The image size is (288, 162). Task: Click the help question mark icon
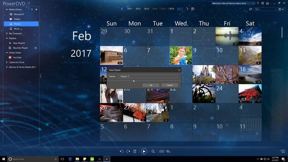tap(258, 3)
